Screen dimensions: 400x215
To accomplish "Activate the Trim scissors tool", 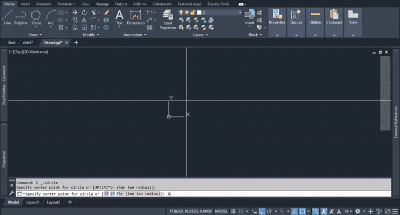I will pyautogui.click(x=94, y=12).
